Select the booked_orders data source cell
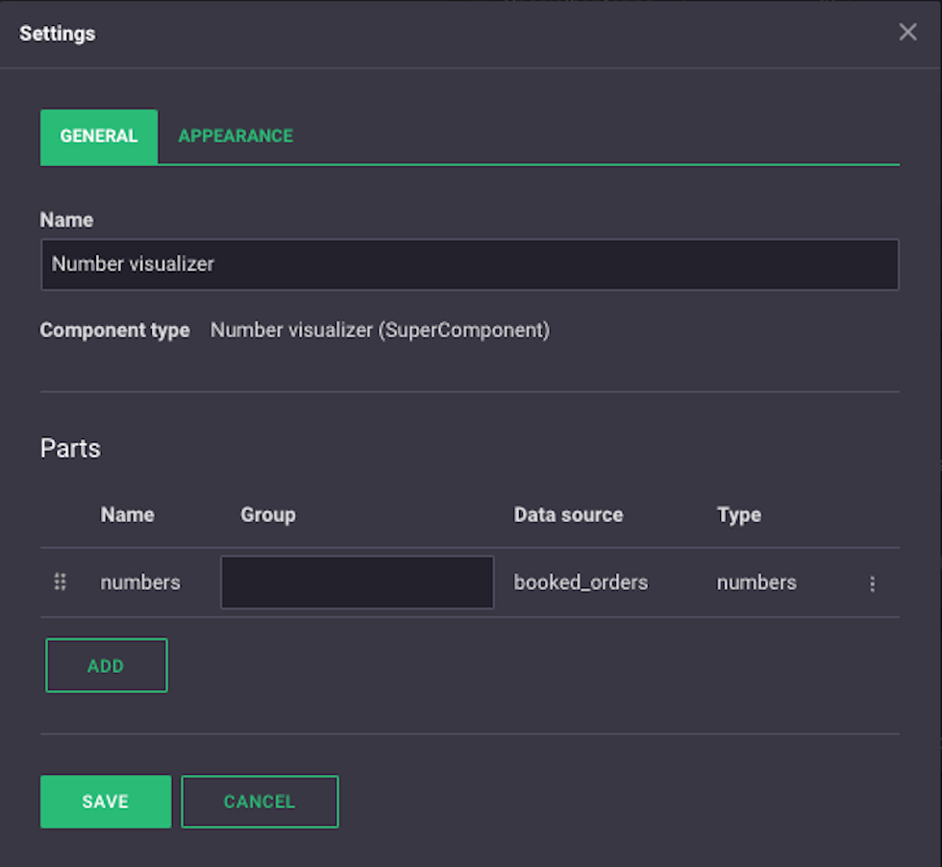942x867 pixels. (x=581, y=582)
